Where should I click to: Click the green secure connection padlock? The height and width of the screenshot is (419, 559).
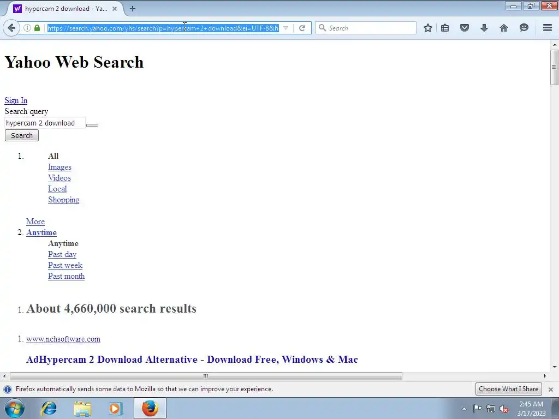pos(37,28)
